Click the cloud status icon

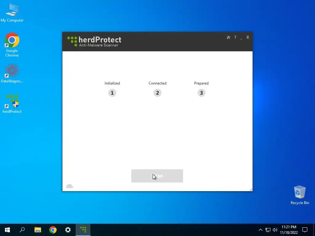pos(70,186)
